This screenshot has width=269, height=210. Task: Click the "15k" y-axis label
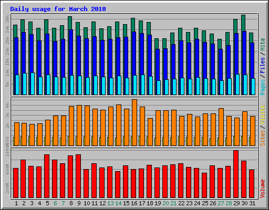[x=7, y=62]
